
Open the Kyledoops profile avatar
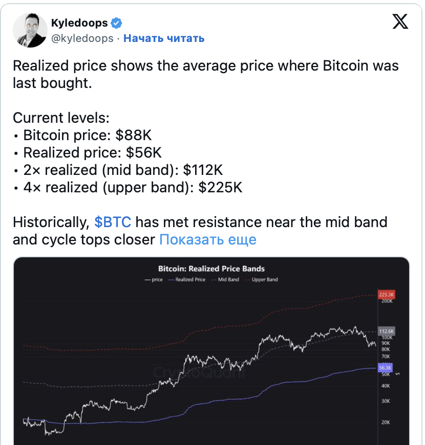pyautogui.click(x=30, y=31)
